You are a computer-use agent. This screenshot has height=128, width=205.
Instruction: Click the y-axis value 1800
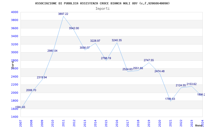point(14,101)
